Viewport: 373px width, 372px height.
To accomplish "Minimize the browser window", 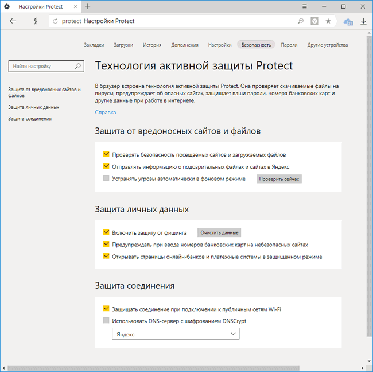I will click(324, 6).
